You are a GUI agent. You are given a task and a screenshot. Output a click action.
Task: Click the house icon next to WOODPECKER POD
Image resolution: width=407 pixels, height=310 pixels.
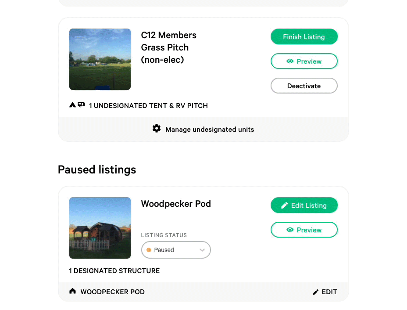[73, 291]
